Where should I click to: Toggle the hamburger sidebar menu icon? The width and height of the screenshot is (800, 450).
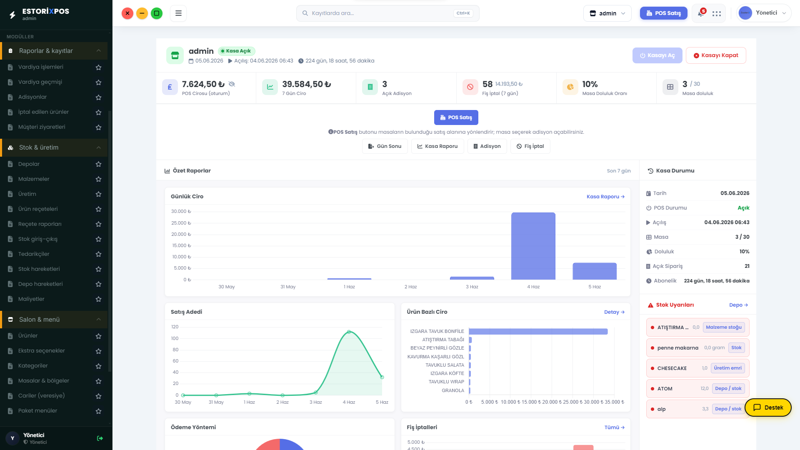pyautogui.click(x=178, y=13)
